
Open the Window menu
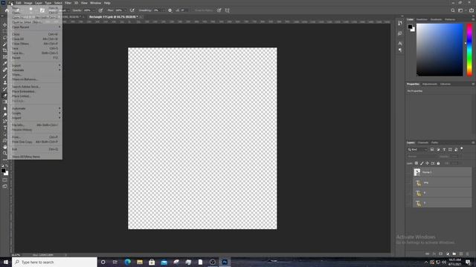pos(95,3)
